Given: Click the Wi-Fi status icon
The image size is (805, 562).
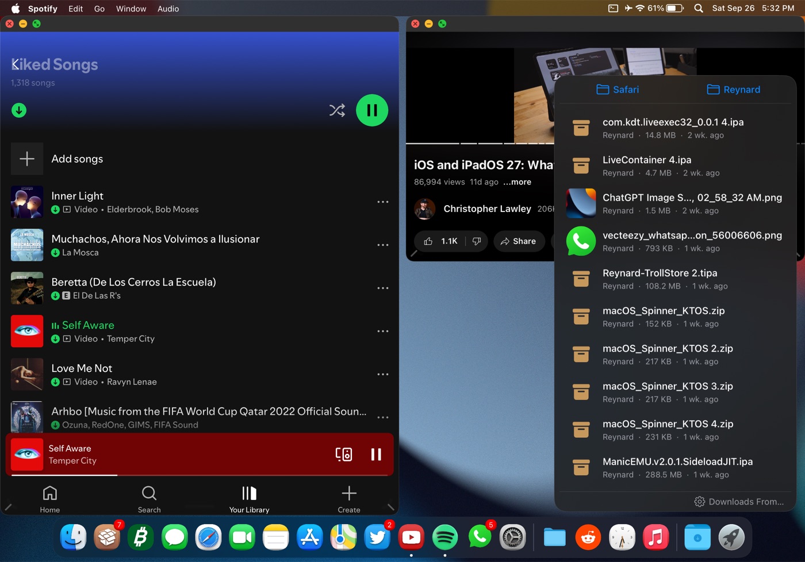Looking at the screenshot, I should (x=640, y=9).
